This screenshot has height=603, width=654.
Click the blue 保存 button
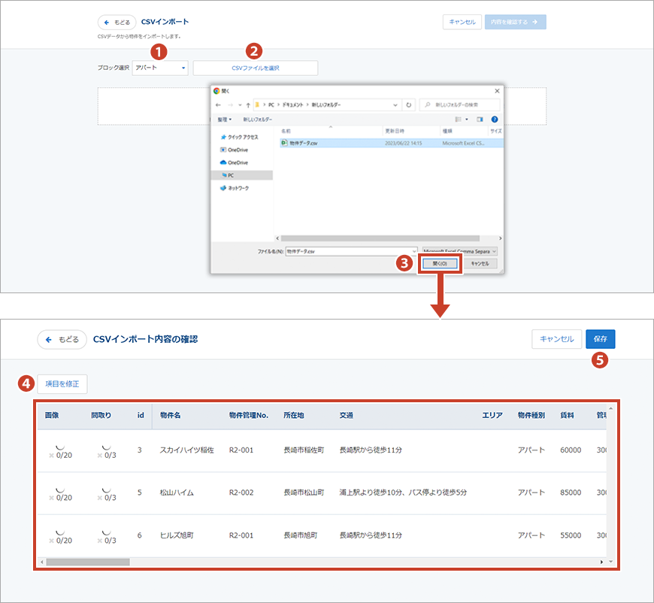(x=601, y=339)
